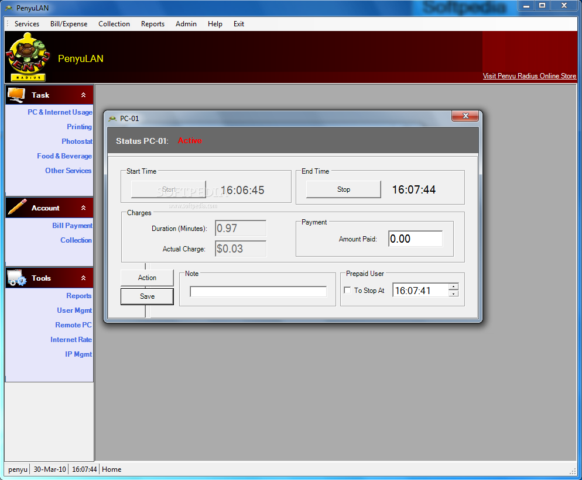Click the start time 16:06:45
Screen dimensions: 582x480
(x=242, y=190)
